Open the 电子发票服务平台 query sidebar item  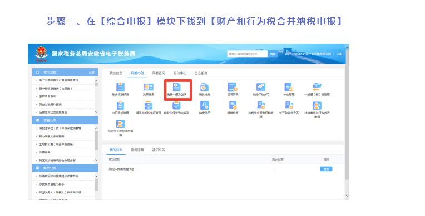coord(58,80)
